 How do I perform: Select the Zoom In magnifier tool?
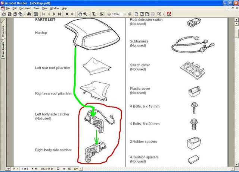click(x=85, y=14)
